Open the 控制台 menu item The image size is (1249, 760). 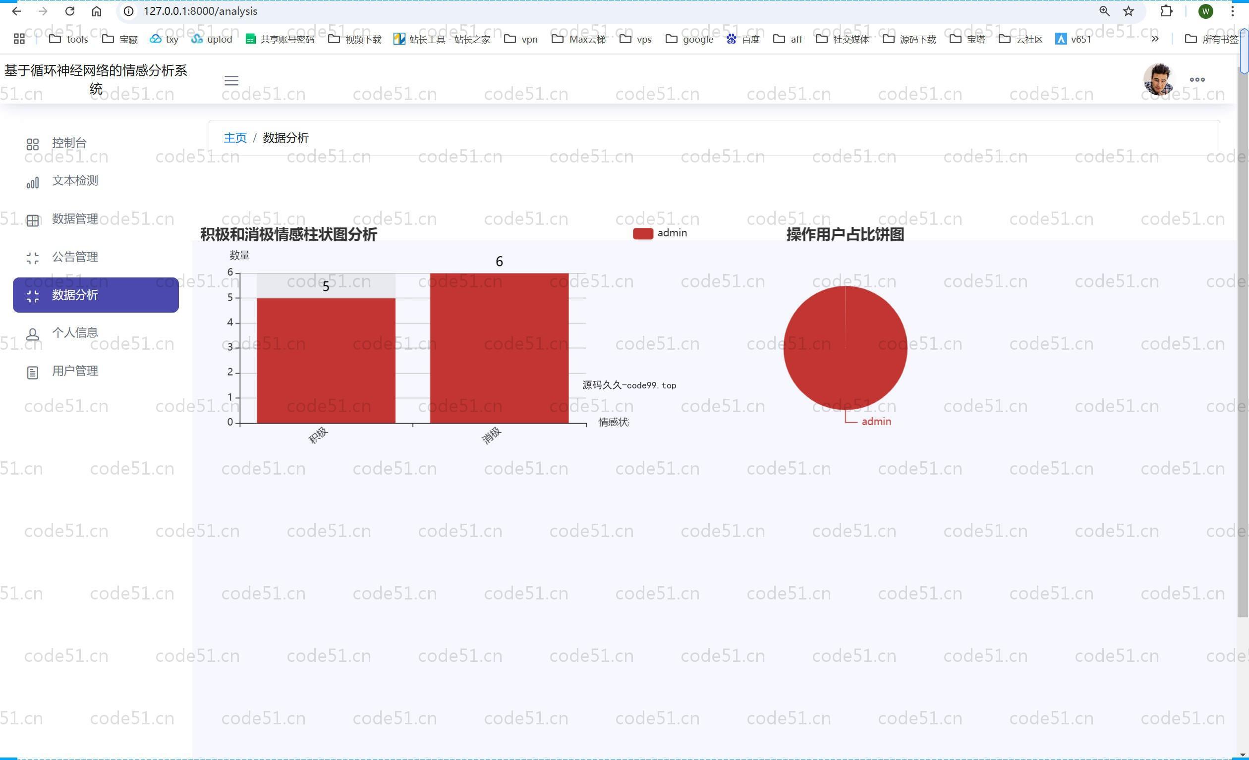point(96,143)
